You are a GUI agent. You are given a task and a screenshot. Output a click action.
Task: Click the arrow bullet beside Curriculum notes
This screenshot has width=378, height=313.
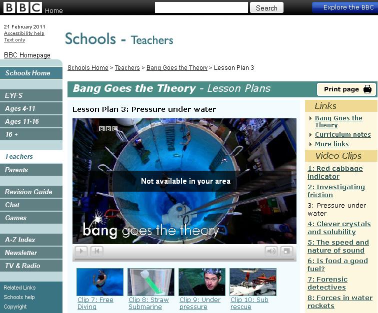coord(310,135)
